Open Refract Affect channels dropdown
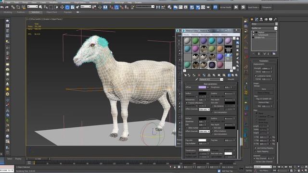 tap(204, 131)
